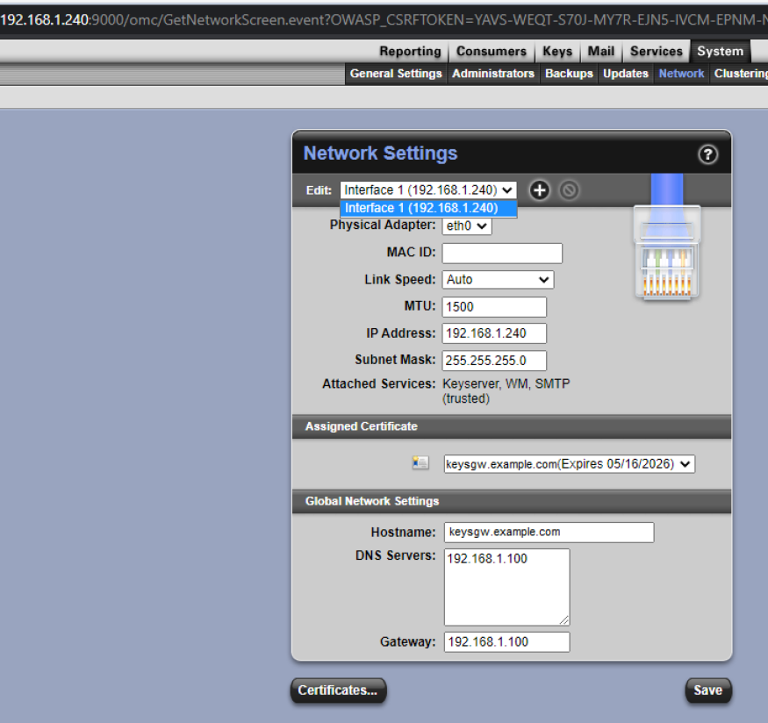
Task: Focus the MTU field showing 1500
Action: (x=494, y=307)
